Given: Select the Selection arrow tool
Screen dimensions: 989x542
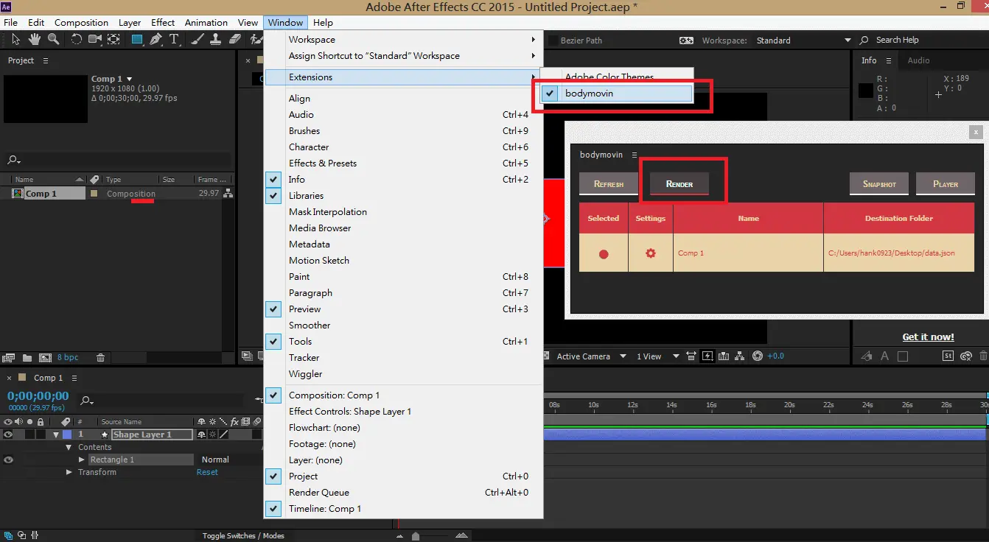Looking at the screenshot, I should click(x=15, y=40).
